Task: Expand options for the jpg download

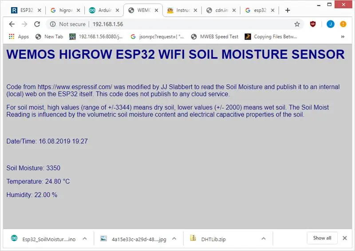Action: pyautogui.click(x=174, y=239)
